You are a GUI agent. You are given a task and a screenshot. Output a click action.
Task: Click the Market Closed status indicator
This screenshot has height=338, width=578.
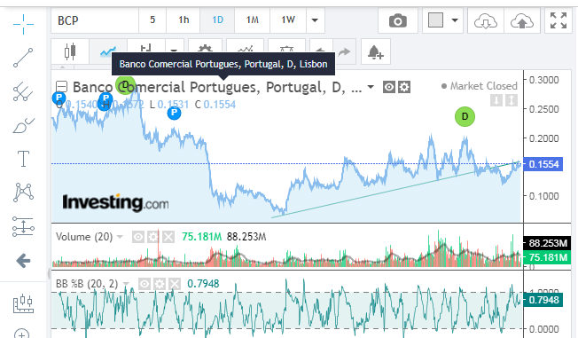(x=480, y=86)
